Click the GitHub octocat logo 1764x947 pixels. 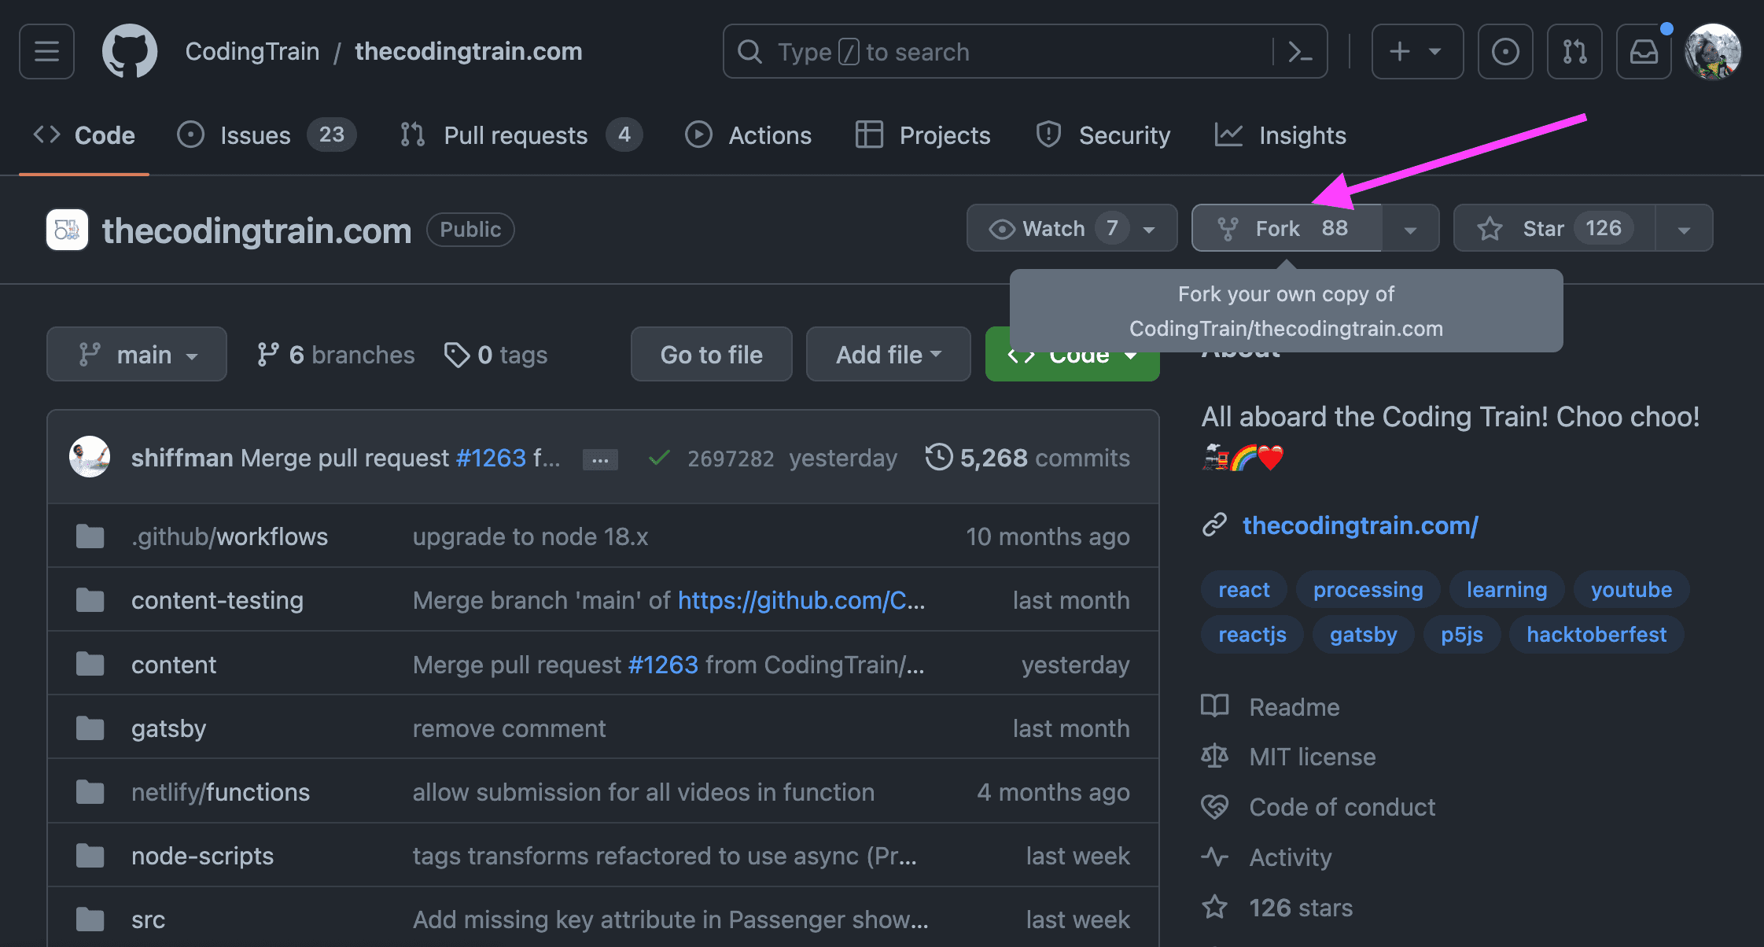tap(130, 52)
